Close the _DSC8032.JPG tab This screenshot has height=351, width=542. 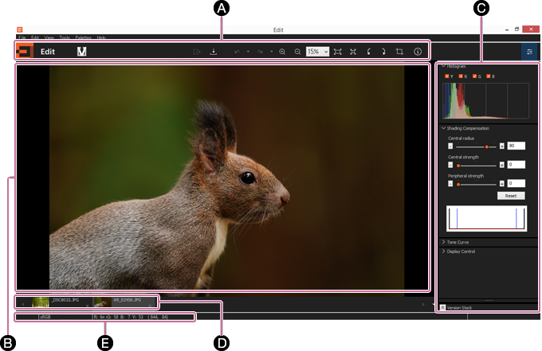tap(88, 306)
